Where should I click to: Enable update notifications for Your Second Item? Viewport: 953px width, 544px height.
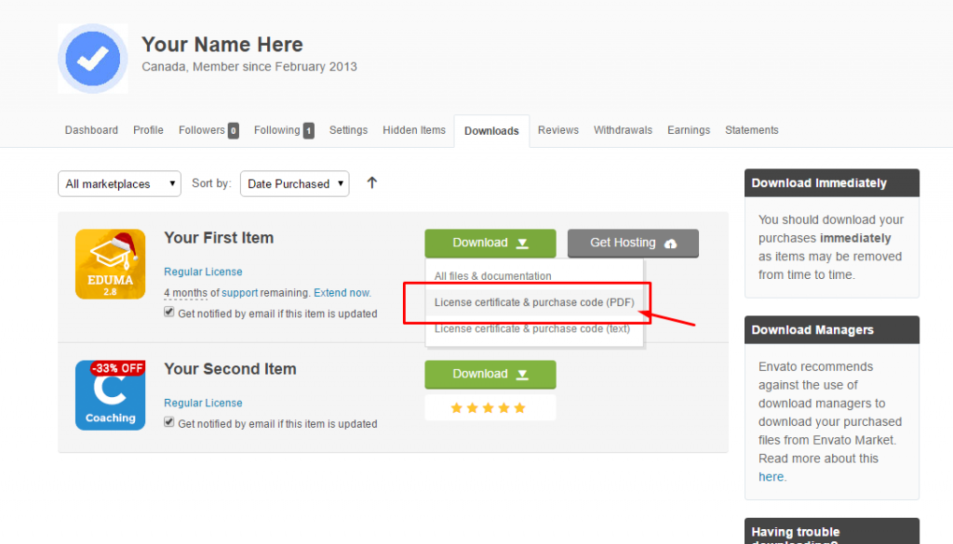pyautogui.click(x=169, y=424)
